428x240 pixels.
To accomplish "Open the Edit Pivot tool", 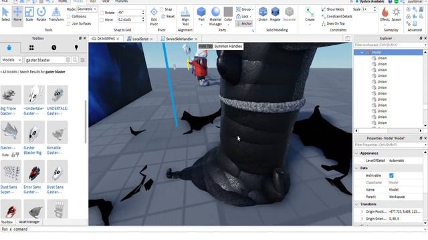I will (154, 17).
